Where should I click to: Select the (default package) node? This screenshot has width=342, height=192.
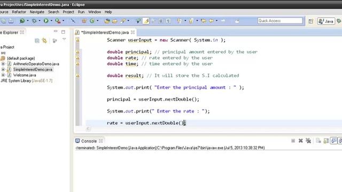click(21, 58)
